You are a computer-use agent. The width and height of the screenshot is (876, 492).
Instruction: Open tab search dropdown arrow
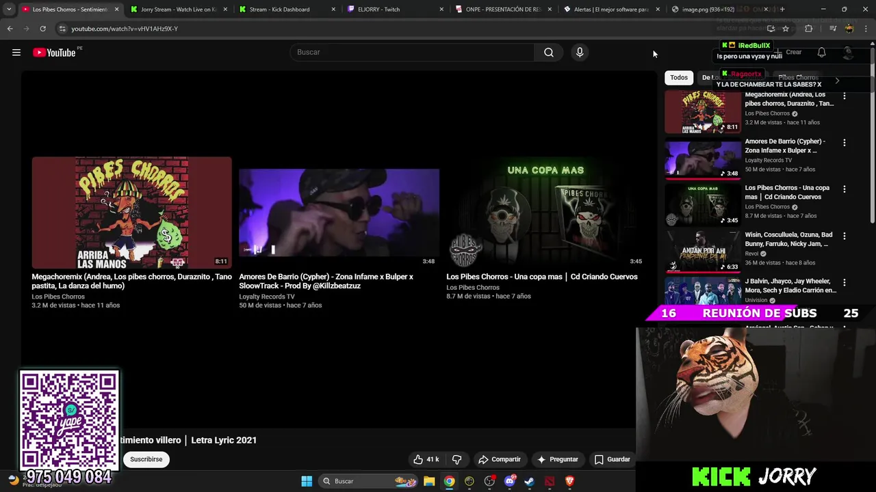(x=9, y=10)
